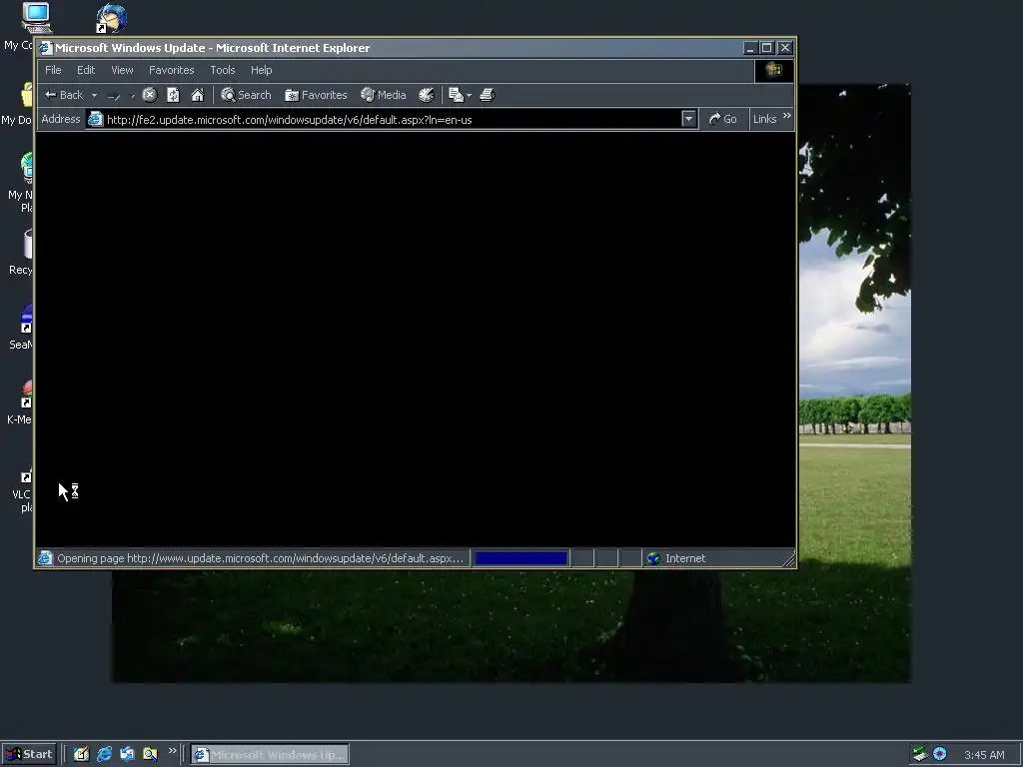1023x767 pixels.
Task: Minimize the Internet Explorer window
Action: click(751, 48)
